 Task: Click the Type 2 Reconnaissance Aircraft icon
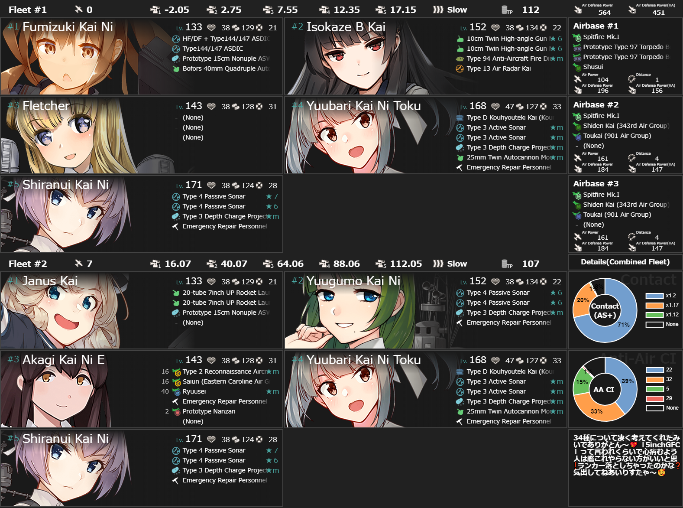[x=176, y=372]
